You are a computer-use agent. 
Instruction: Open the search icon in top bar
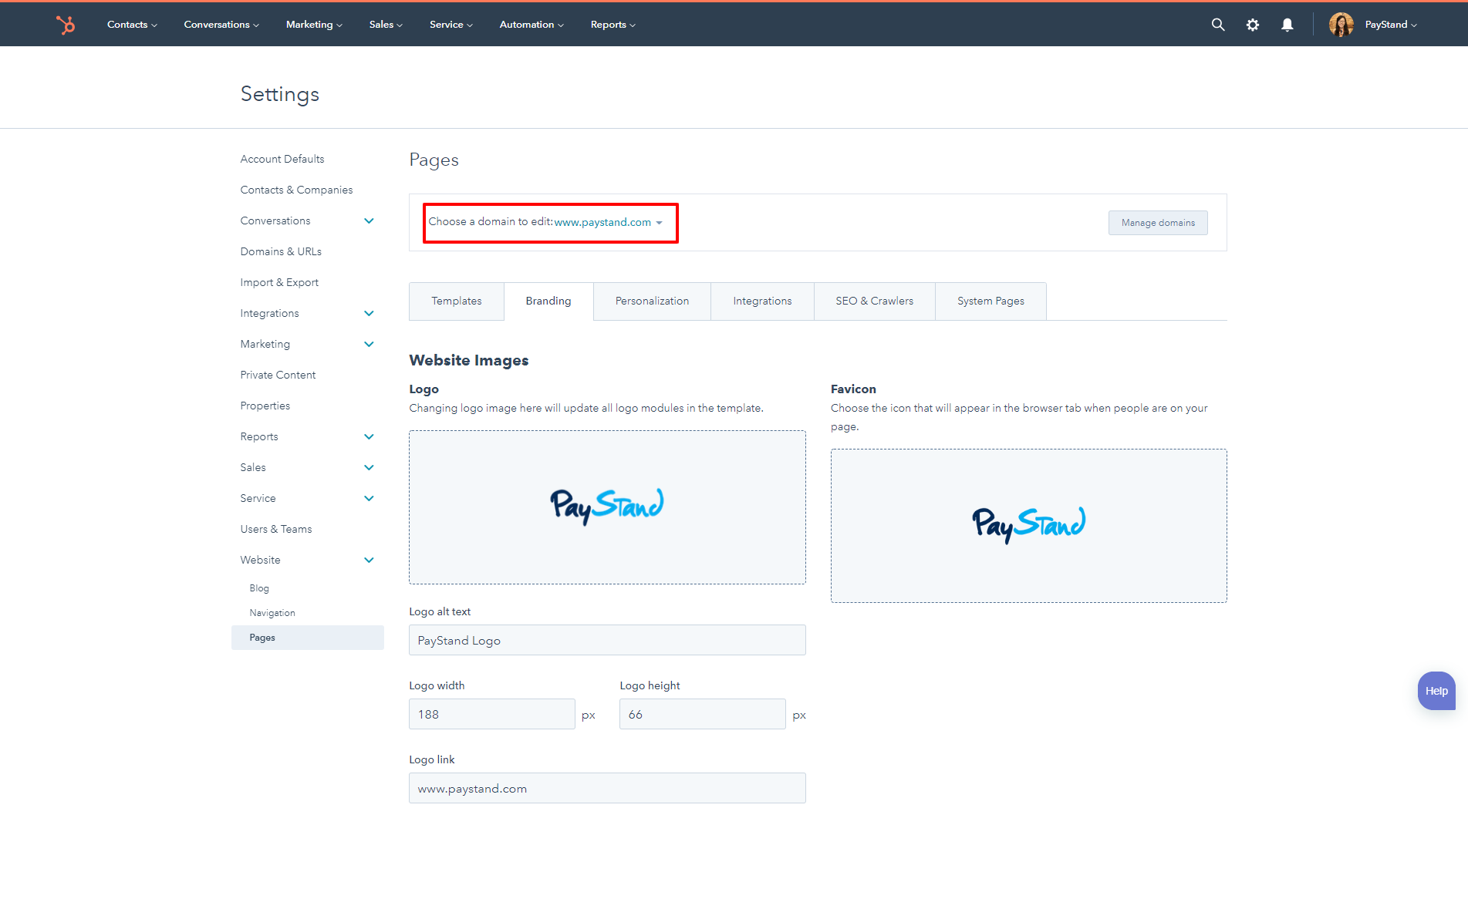[1218, 25]
